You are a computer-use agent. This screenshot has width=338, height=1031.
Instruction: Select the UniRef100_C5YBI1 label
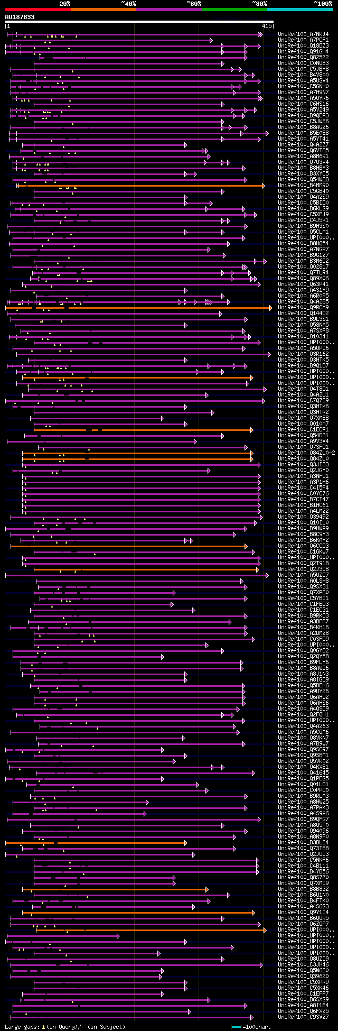click(304, 599)
